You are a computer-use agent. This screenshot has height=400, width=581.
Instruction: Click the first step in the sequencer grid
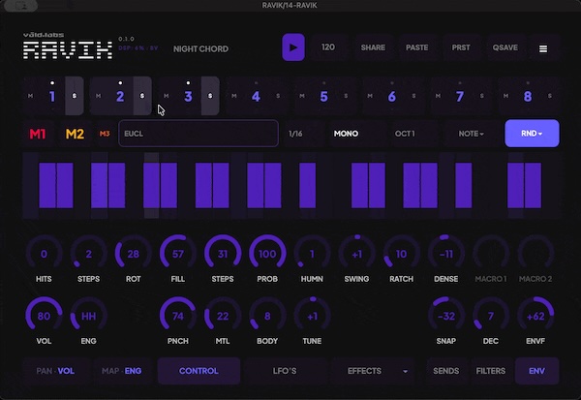(31, 185)
